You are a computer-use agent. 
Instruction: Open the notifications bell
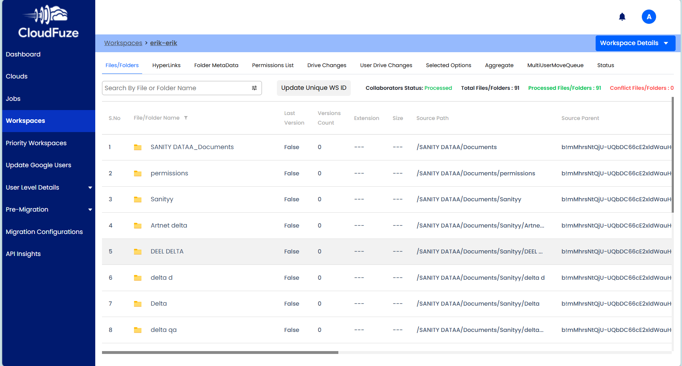tap(622, 17)
